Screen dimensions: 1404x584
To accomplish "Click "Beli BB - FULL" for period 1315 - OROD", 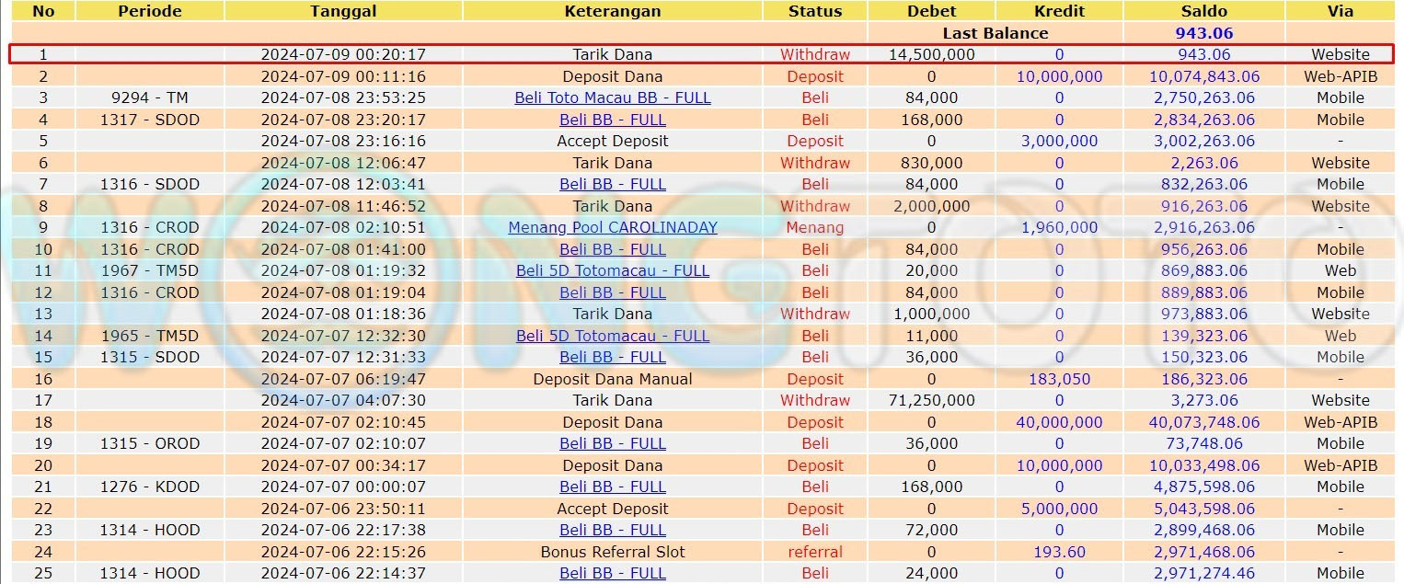I will click(x=612, y=443).
